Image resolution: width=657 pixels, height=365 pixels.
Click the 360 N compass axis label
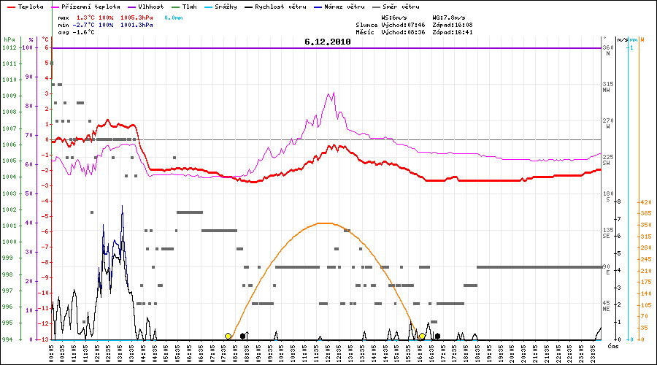click(x=608, y=50)
